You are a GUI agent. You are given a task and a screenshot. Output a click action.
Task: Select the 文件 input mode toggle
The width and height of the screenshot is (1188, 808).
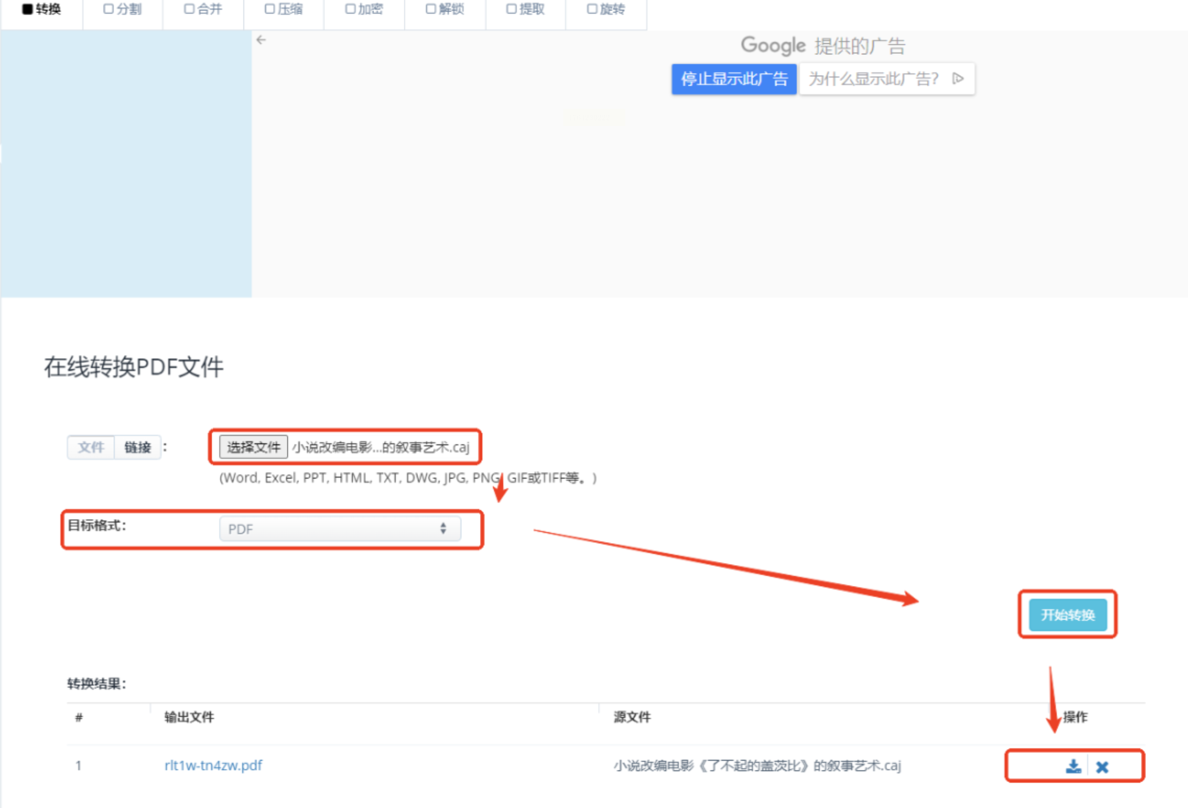click(91, 447)
